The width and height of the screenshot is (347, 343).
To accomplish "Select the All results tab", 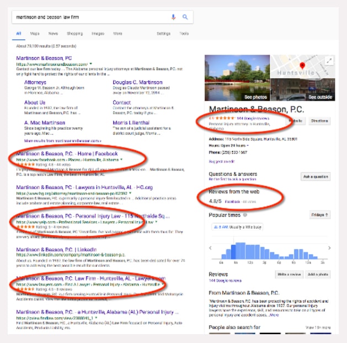I will pyautogui.click(x=19, y=34).
